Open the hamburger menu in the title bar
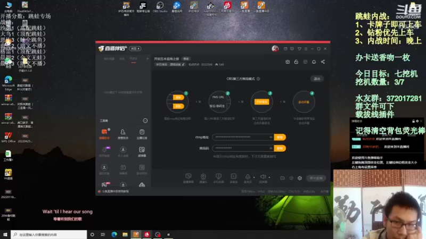The image size is (426, 239). coord(306,49)
